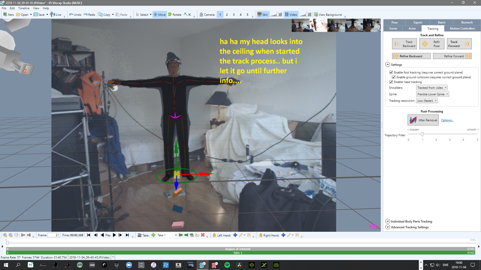The image size is (481, 270).
Task: Open Tracking resolution dropdown
Action: coord(427,101)
